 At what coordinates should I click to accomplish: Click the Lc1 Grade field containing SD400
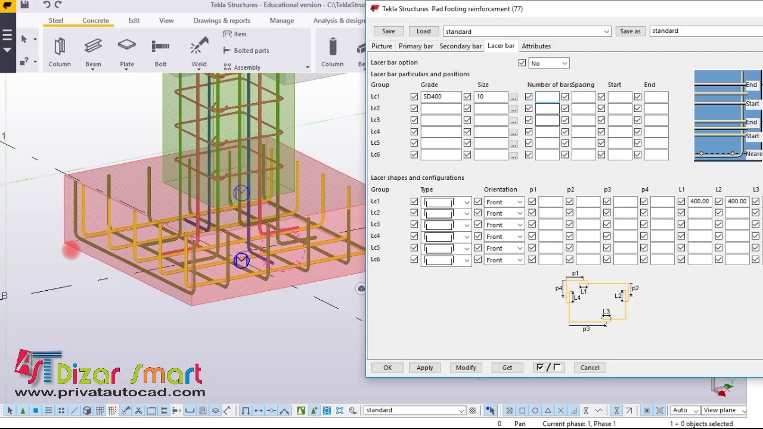[x=441, y=97]
